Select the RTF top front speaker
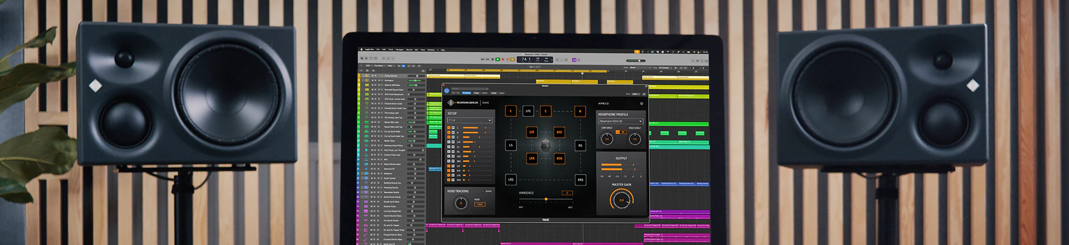The image size is (1069, 245). (560, 132)
